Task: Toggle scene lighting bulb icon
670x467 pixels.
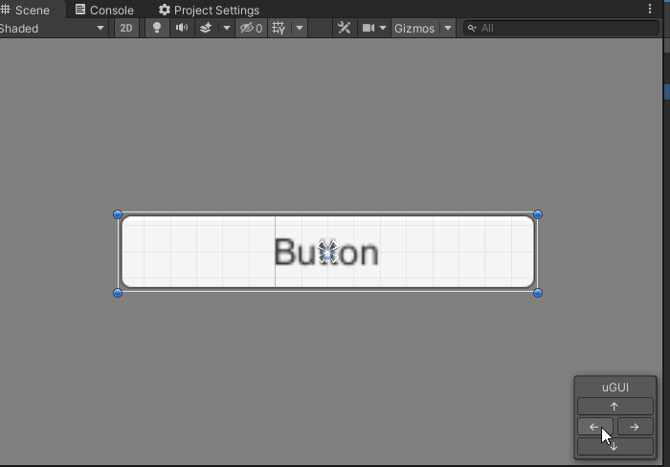Action: (x=157, y=28)
